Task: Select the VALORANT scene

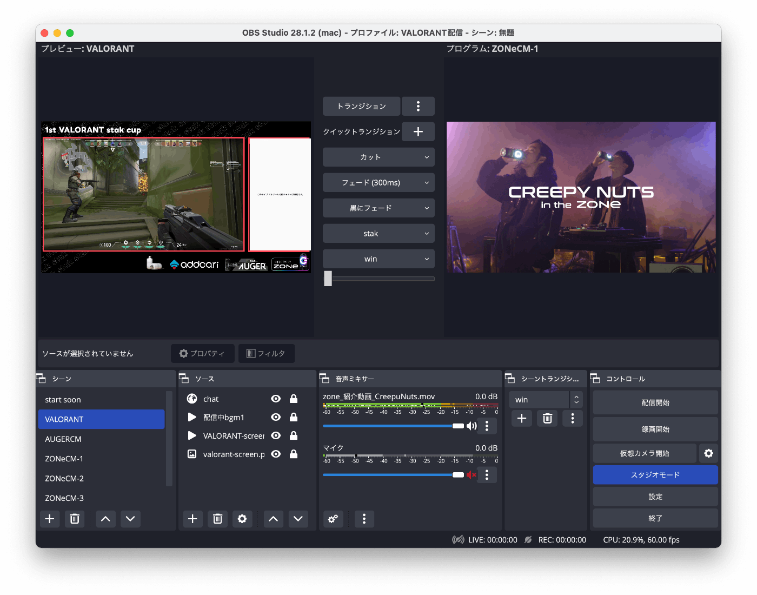Action: pyautogui.click(x=101, y=419)
